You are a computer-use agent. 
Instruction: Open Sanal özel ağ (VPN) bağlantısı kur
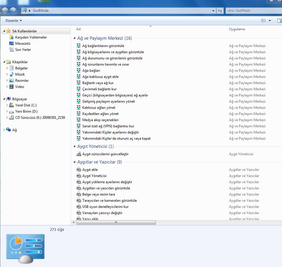click(x=108, y=126)
